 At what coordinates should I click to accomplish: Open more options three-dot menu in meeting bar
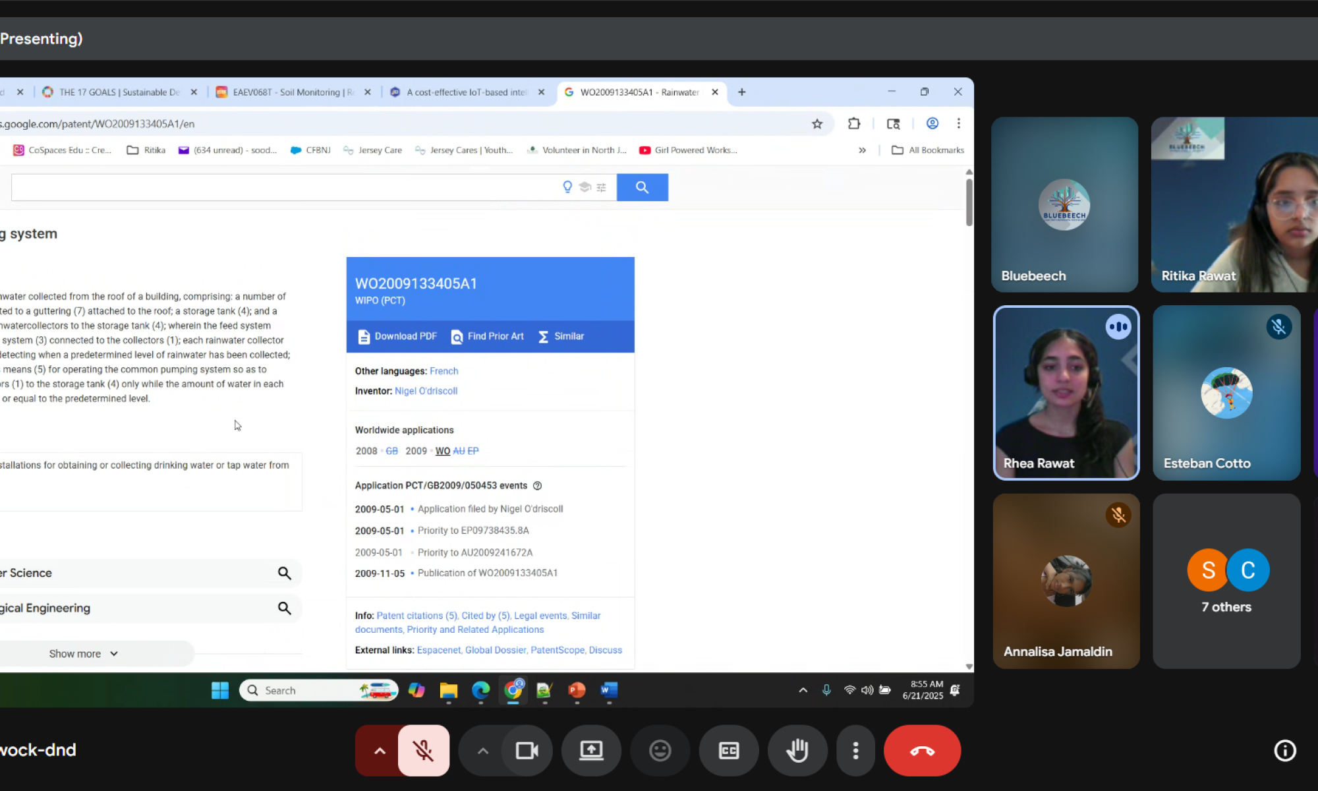pyautogui.click(x=855, y=750)
